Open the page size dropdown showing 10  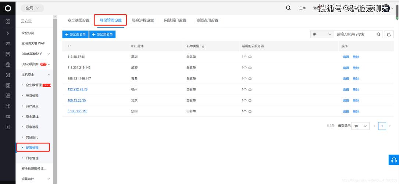360,126
